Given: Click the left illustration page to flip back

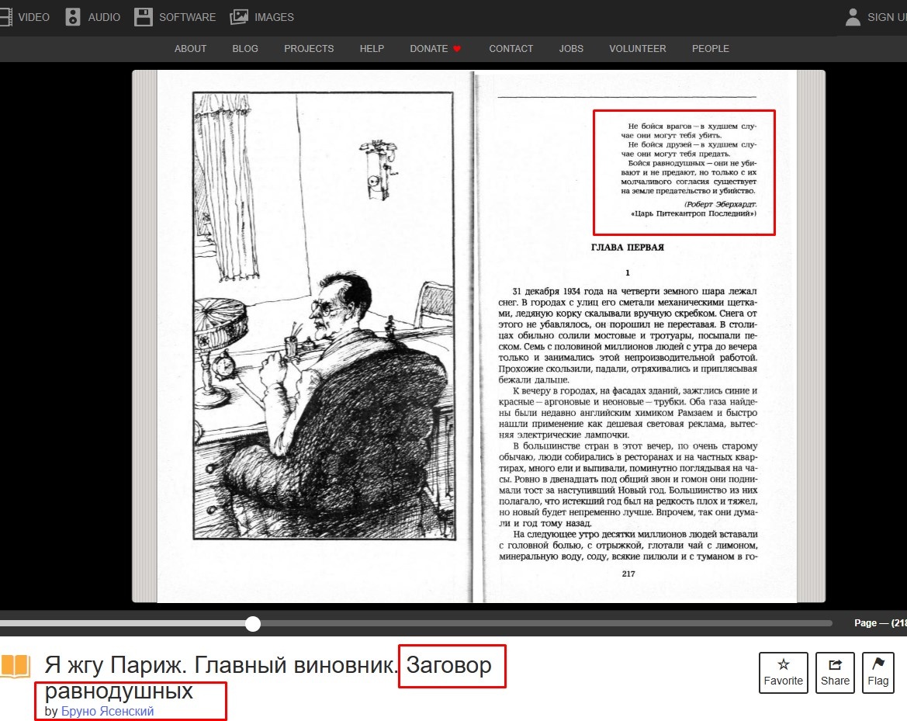Looking at the screenshot, I should pyautogui.click(x=316, y=336).
